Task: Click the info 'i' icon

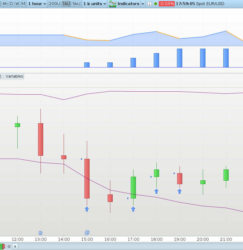Action: 149,4
